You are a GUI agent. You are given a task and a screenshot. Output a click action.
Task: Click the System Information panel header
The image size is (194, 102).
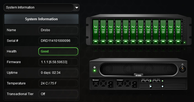coord(41,19)
